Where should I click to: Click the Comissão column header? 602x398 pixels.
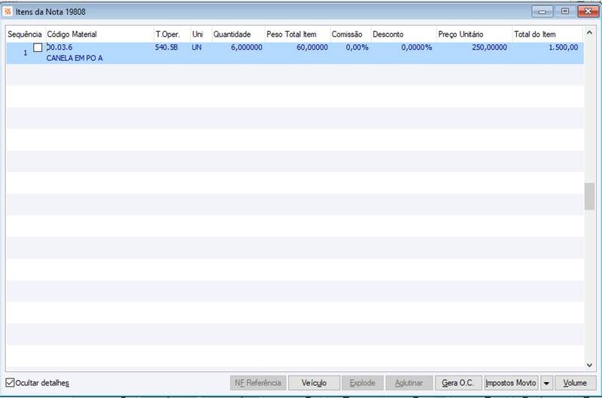coord(351,34)
